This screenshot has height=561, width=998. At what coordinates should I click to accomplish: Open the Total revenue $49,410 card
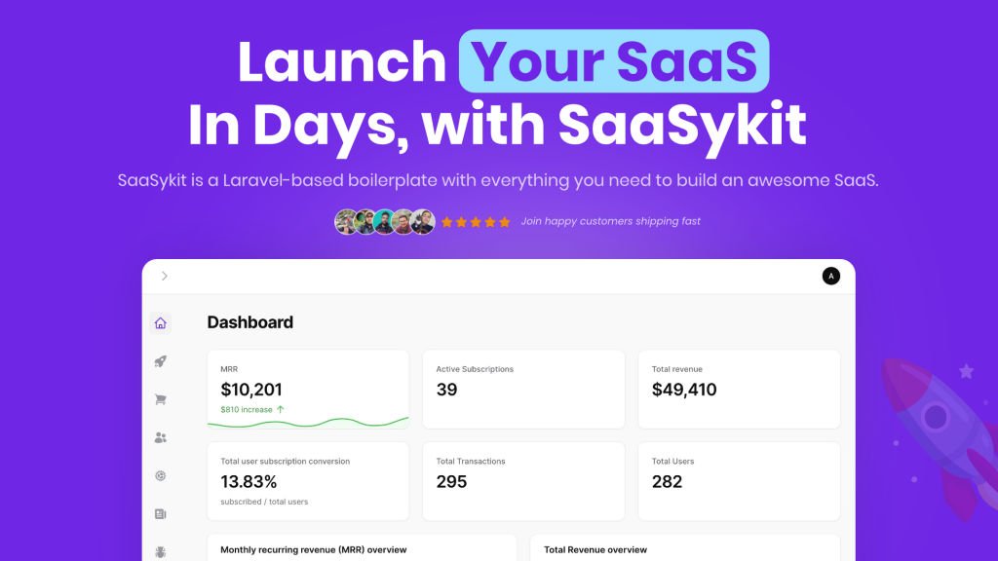739,389
